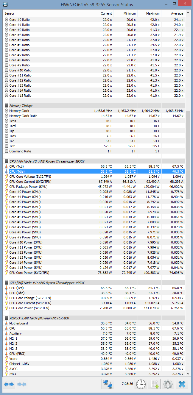Select the Memory Clock Ratio row
The height and width of the screenshot is (395, 193).
94,116
